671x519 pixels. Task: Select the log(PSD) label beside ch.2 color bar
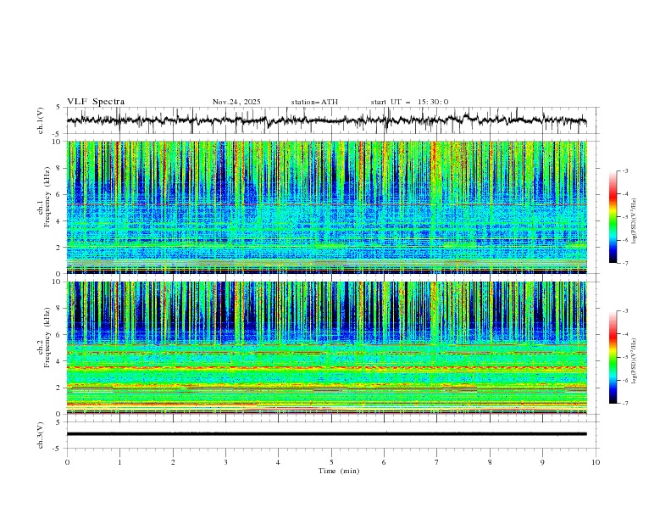click(634, 361)
